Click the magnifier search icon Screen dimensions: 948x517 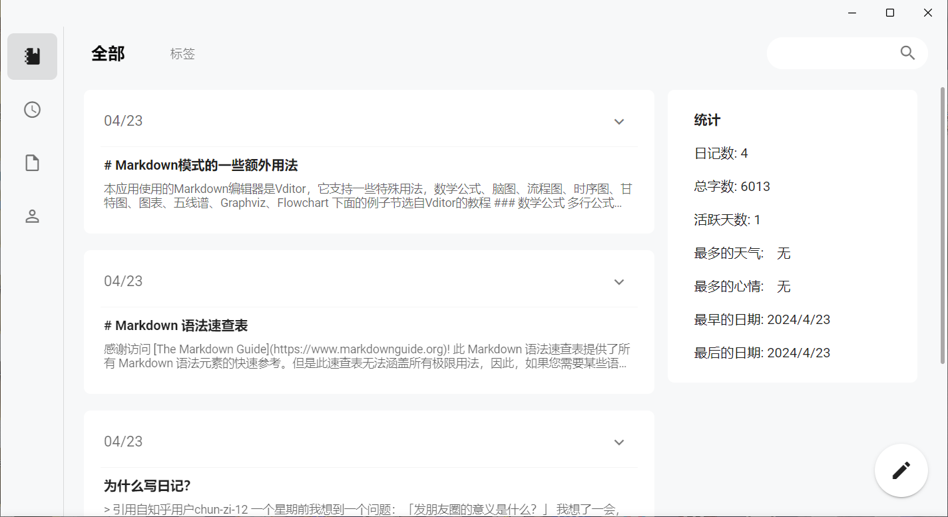(x=907, y=53)
